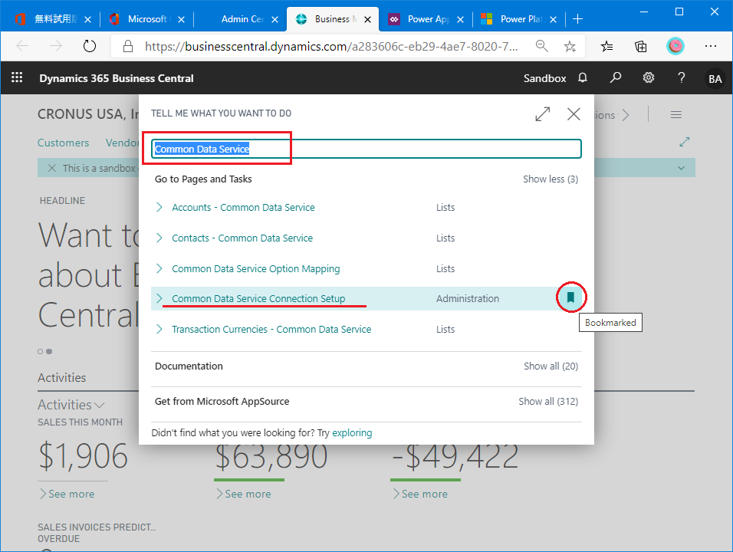
Task: Expand the Accounts - Common Data Service row
Action: tap(159, 207)
